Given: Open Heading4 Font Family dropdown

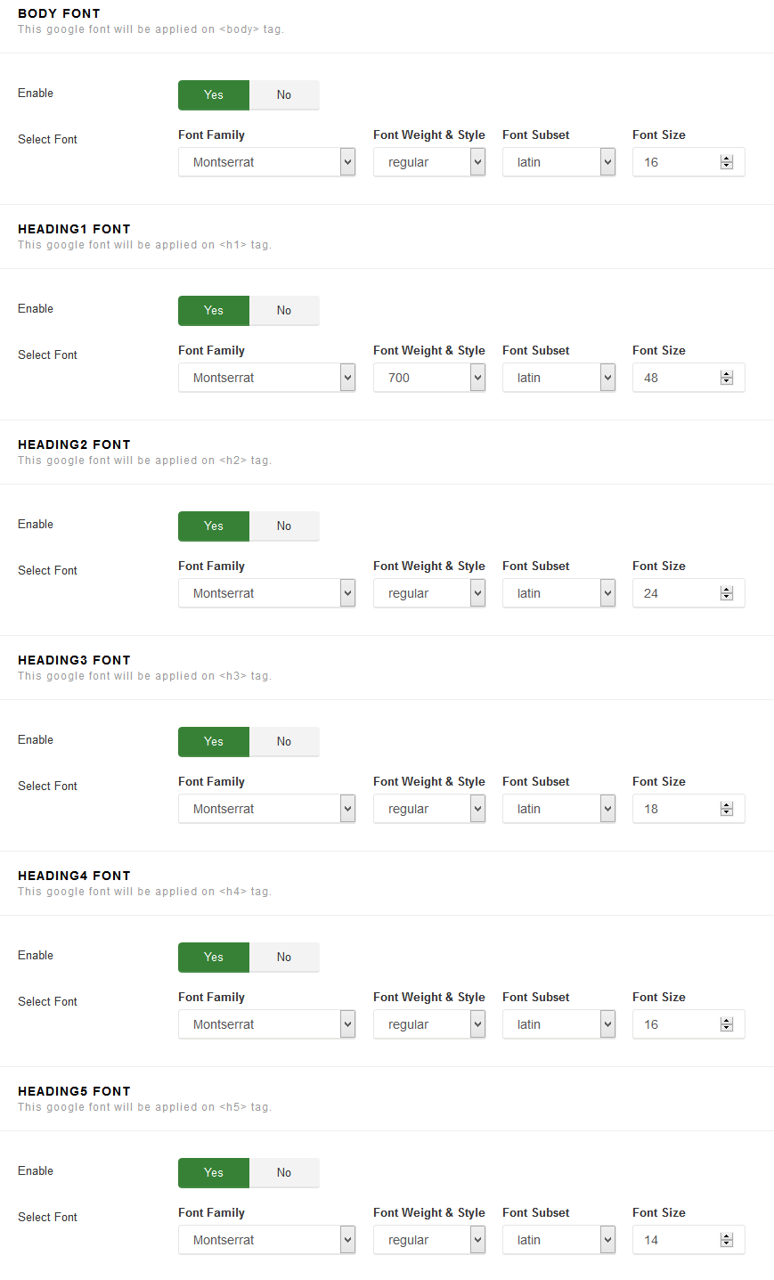Looking at the screenshot, I should click(266, 1024).
